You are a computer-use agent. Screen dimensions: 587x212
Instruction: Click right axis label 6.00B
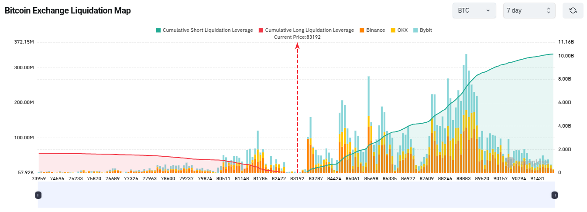565,103
